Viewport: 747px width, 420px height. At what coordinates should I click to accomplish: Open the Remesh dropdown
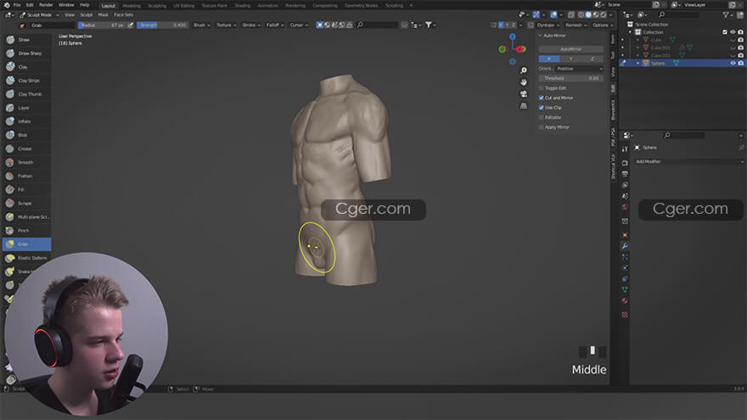click(x=576, y=25)
